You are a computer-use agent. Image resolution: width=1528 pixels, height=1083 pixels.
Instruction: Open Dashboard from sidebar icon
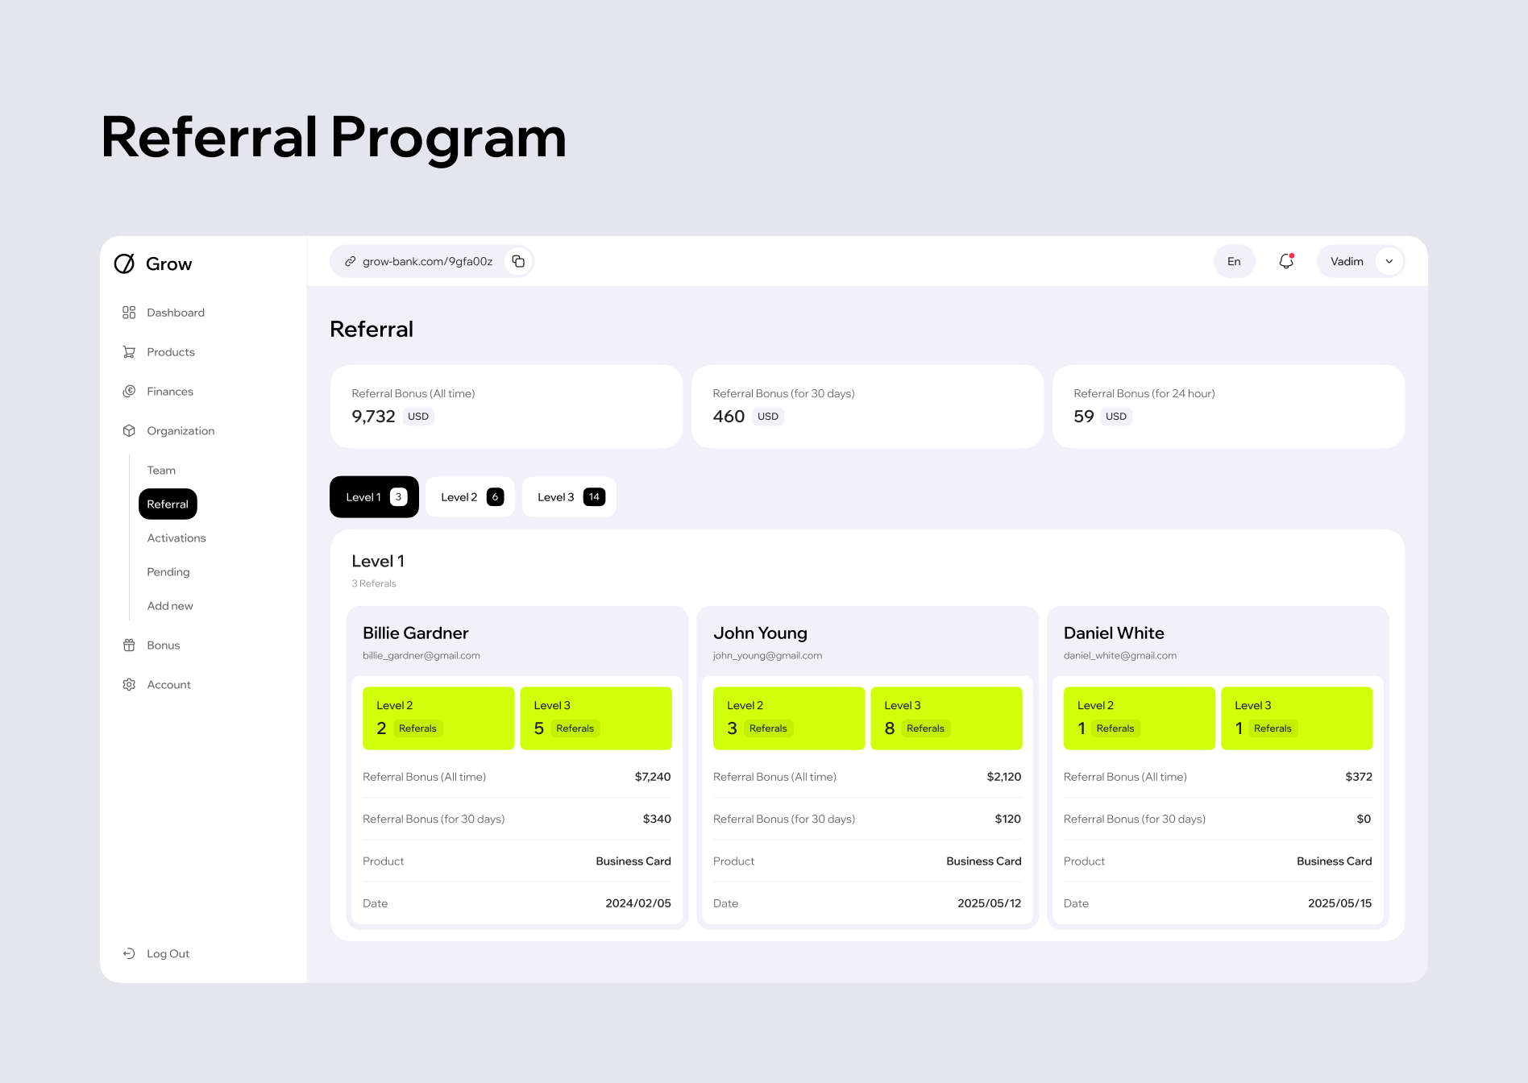click(x=129, y=313)
